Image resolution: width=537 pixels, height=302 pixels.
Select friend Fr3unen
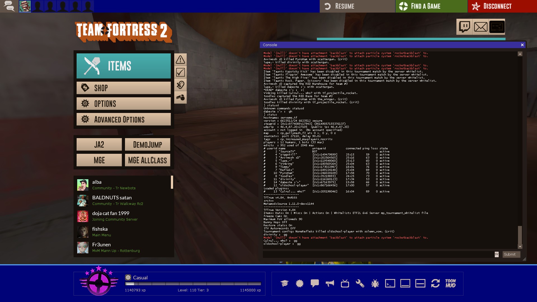click(123, 247)
